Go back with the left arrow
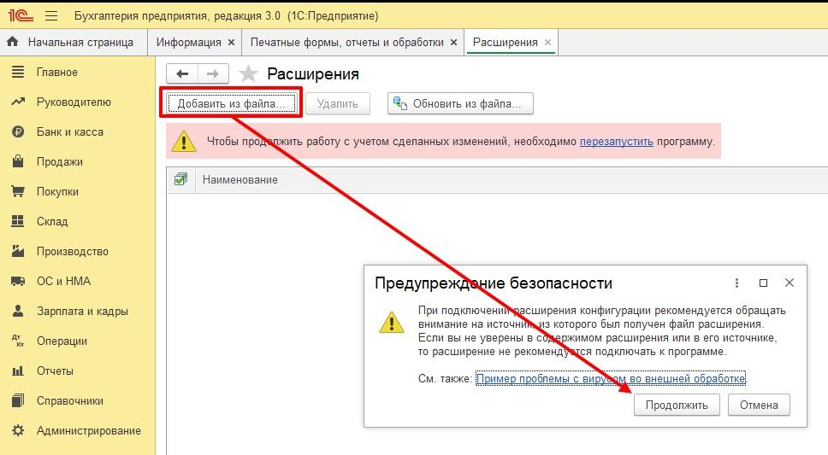 pyautogui.click(x=182, y=73)
